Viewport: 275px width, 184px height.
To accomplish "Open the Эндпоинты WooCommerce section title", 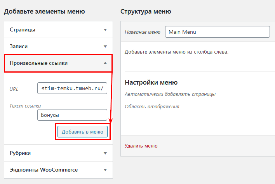I will point(44,170).
